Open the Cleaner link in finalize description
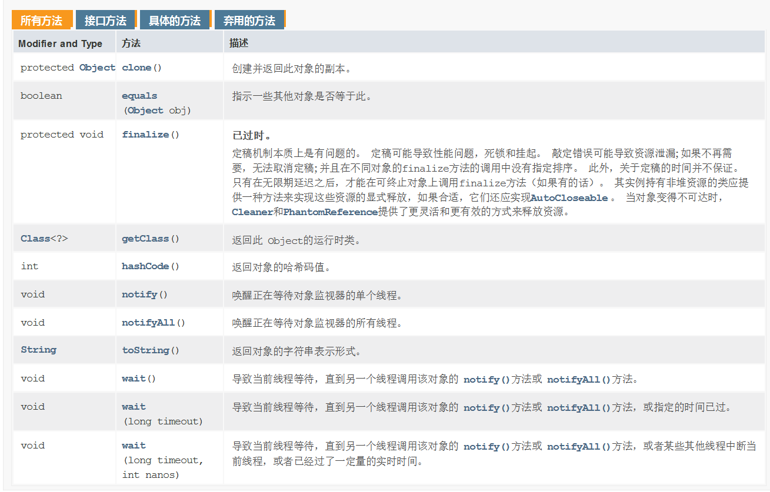 253,212
